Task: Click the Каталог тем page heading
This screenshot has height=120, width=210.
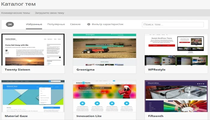Action: [x=18, y=4]
